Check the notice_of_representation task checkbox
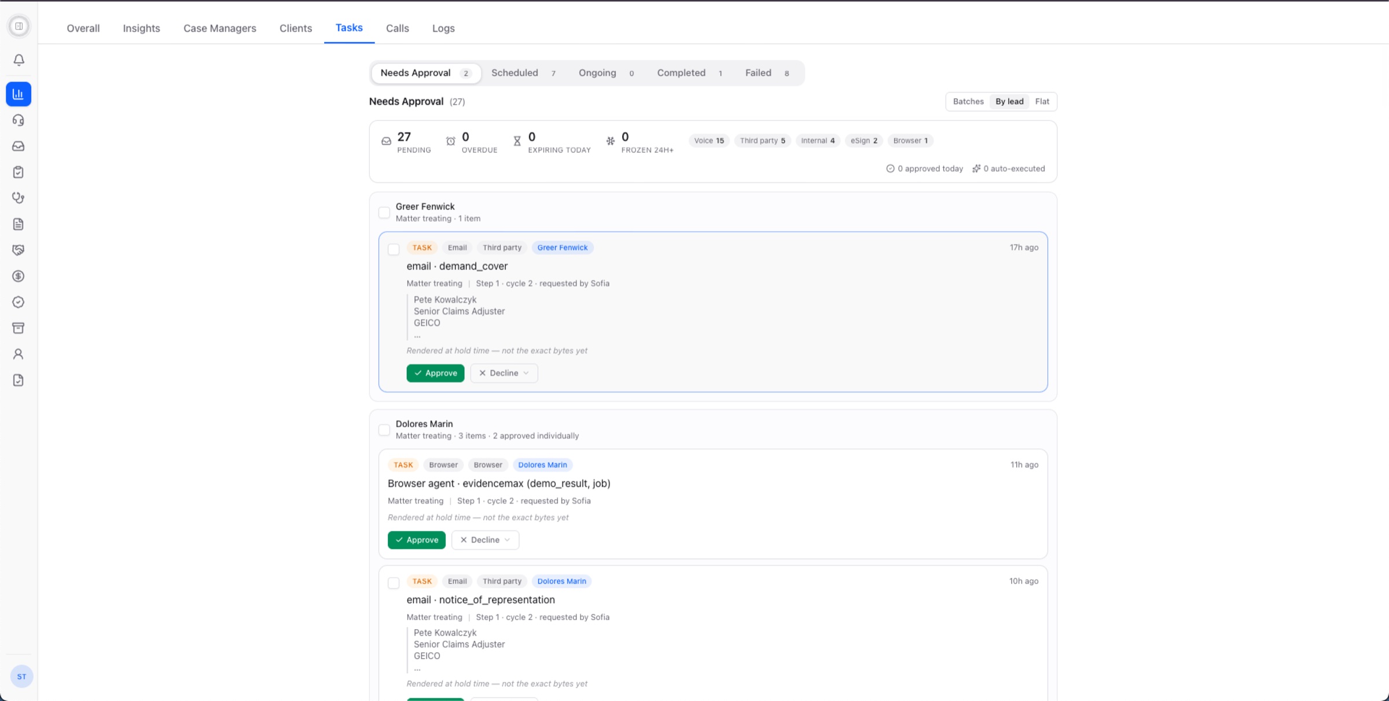The width and height of the screenshot is (1389, 701). pyautogui.click(x=394, y=583)
